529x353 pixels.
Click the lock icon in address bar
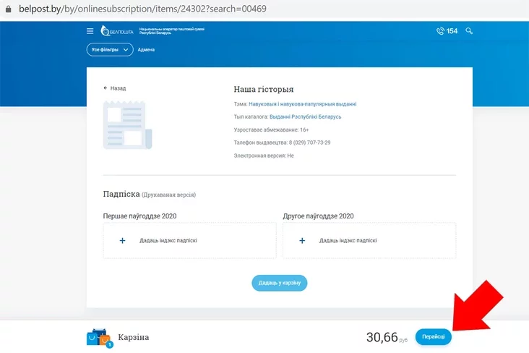pos(9,9)
